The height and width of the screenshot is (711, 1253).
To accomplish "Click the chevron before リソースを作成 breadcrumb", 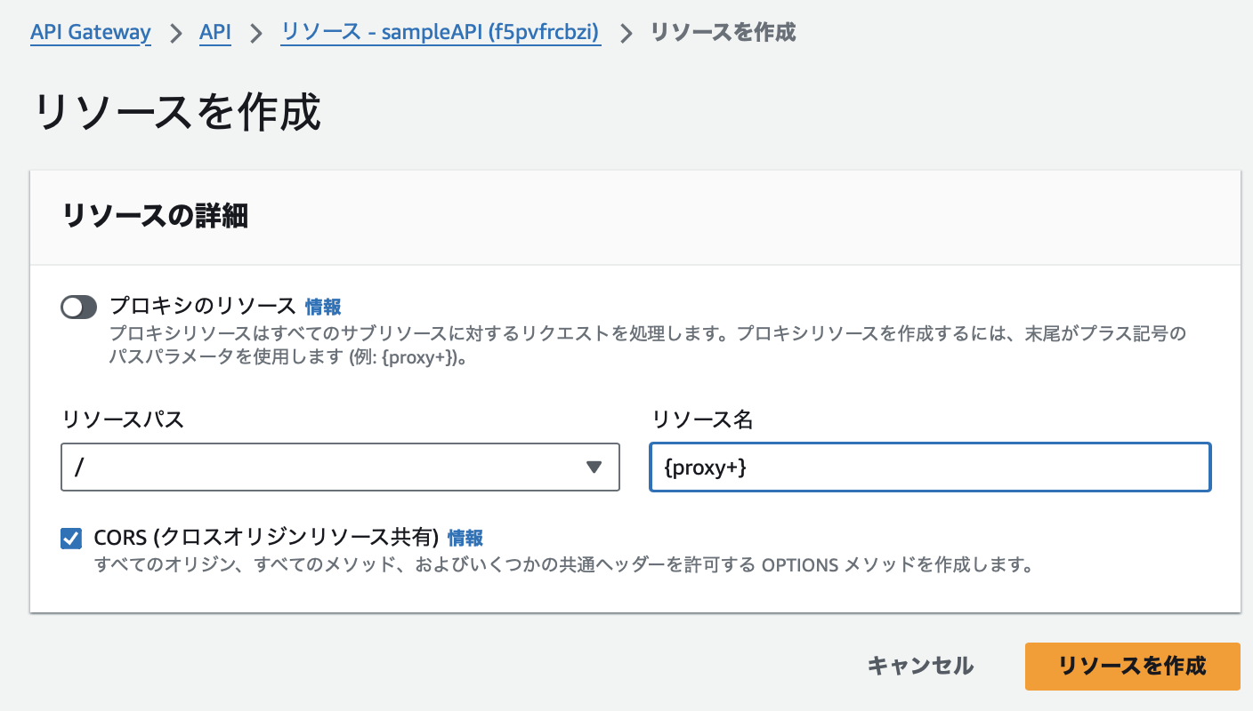I will point(628,32).
